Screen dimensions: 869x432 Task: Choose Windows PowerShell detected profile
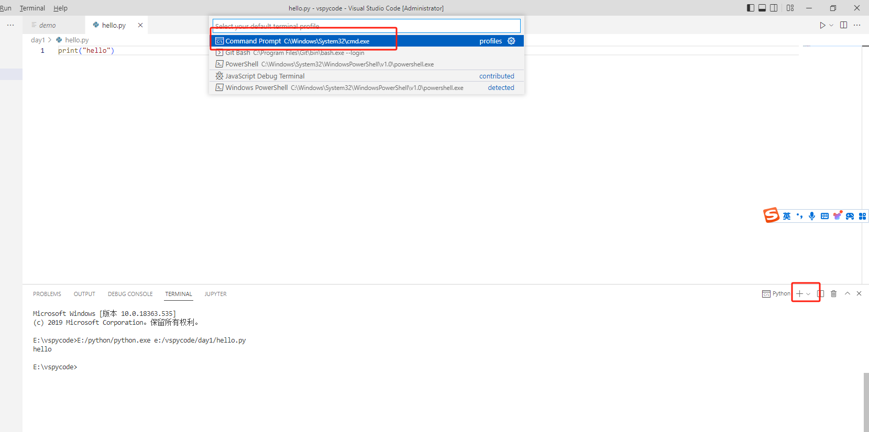pyautogui.click(x=367, y=87)
